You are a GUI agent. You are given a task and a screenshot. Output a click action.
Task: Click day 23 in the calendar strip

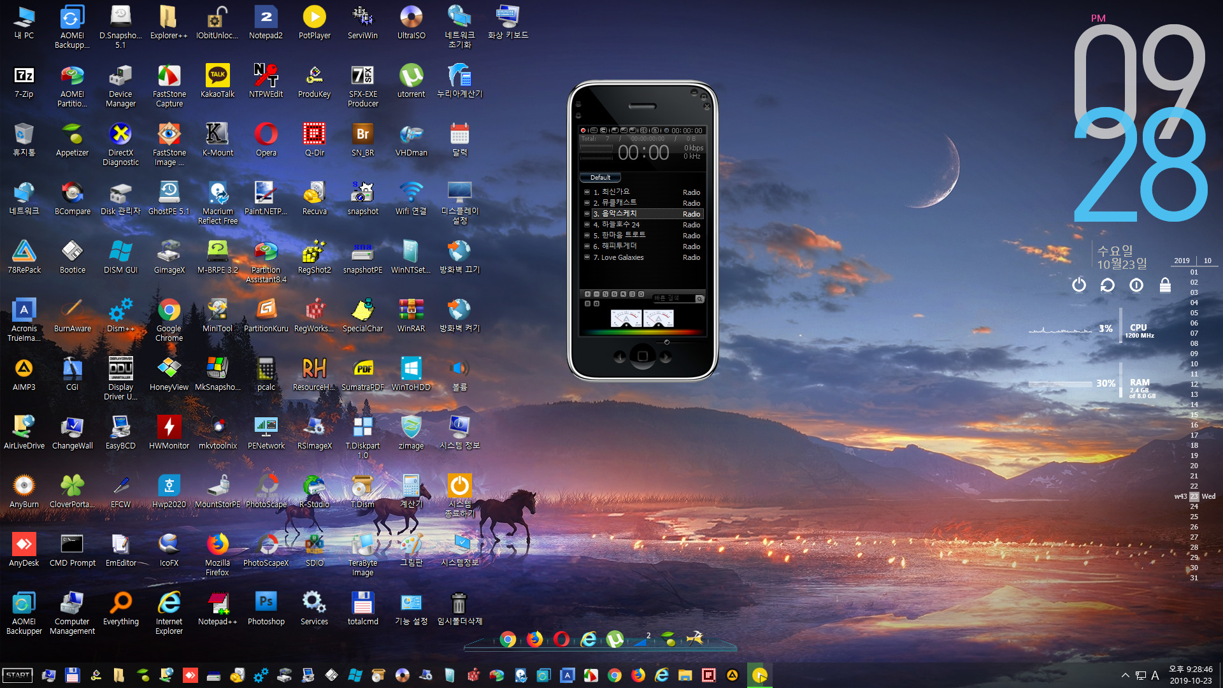[x=1194, y=496]
